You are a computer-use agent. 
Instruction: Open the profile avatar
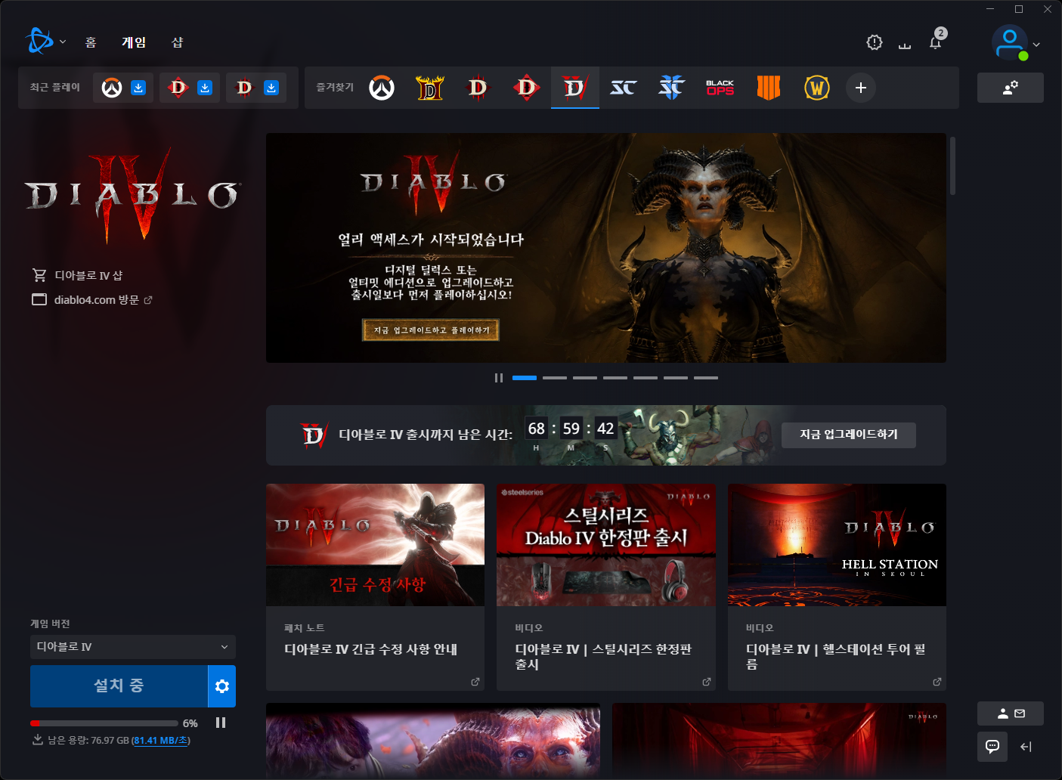click(x=1010, y=43)
